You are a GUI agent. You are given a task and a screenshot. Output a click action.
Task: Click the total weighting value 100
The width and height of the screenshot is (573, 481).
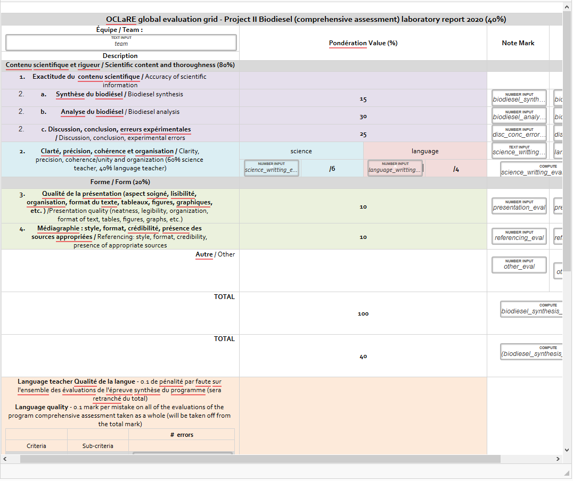click(363, 314)
